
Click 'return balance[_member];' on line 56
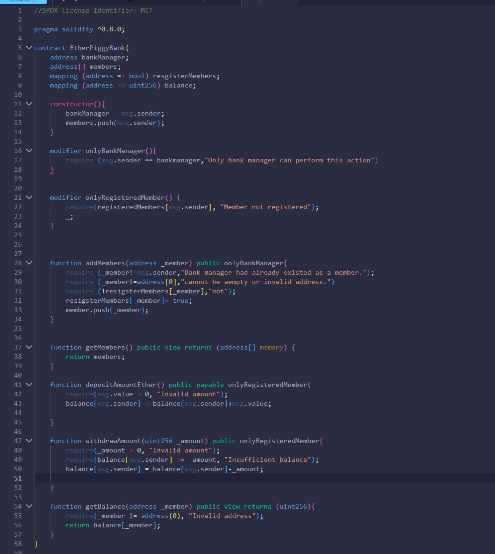(113, 525)
